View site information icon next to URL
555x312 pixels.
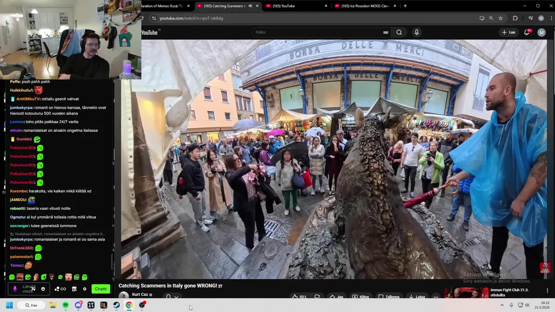153,18
